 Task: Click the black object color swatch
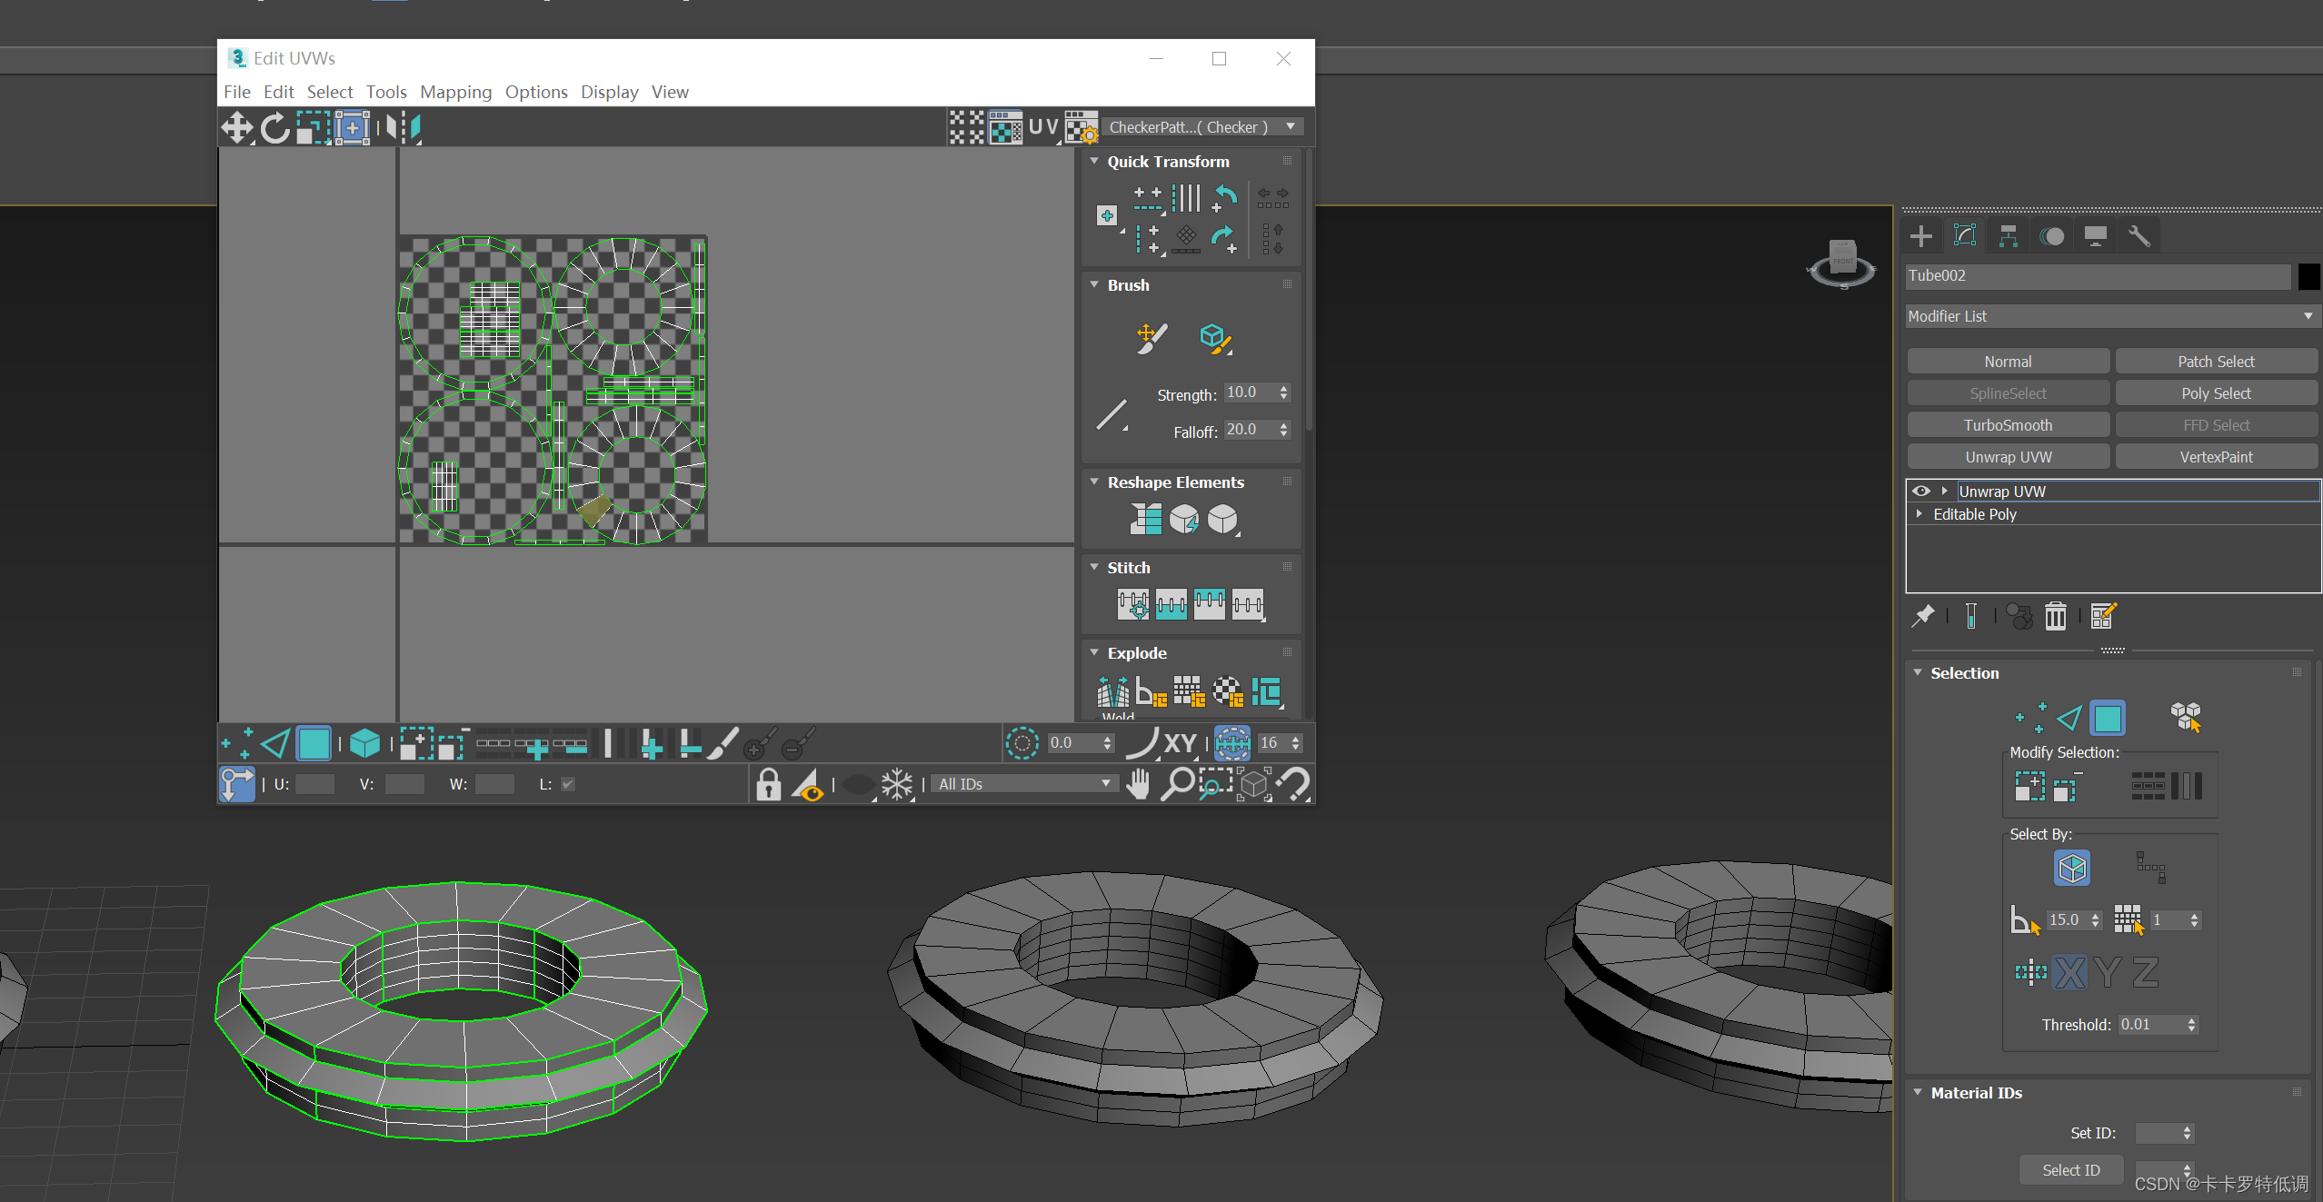2308,276
